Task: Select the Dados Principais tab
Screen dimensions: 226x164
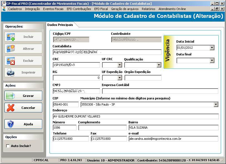Action: [60, 25]
